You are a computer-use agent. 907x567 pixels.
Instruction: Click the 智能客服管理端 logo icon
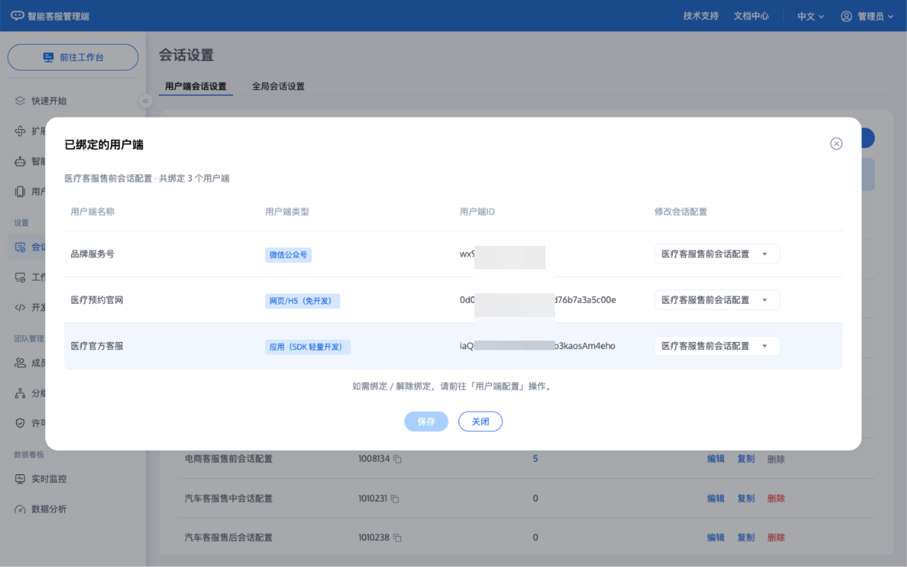(18, 16)
